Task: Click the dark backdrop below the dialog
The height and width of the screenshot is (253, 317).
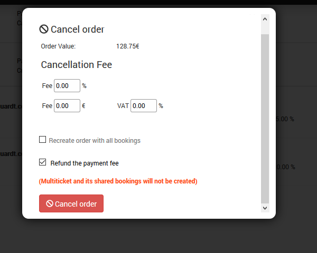Action: pos(158,236)
